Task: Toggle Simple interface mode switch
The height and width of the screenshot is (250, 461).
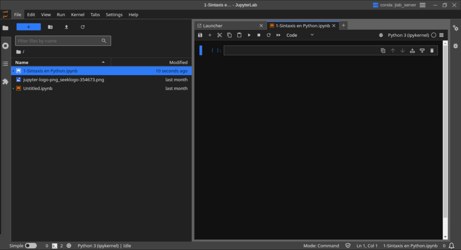Action: point(31,246)
